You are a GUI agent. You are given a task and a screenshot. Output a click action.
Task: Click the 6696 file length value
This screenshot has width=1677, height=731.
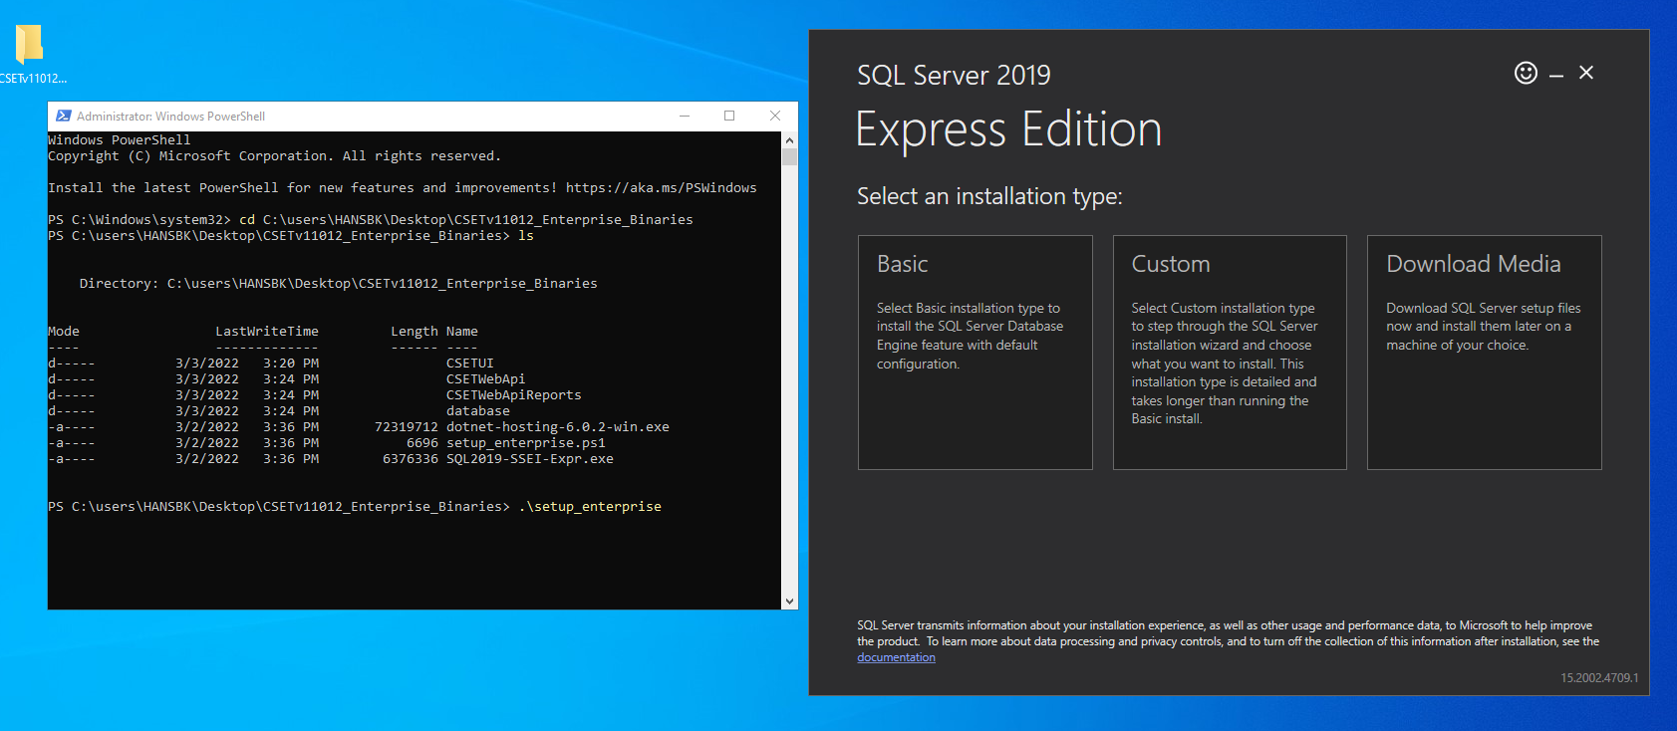coord(422,443)
